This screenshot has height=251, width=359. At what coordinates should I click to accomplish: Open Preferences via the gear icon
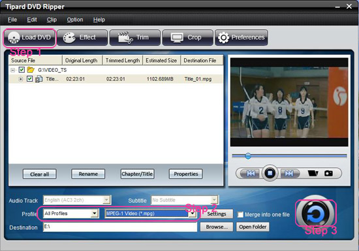coord(241,38)
